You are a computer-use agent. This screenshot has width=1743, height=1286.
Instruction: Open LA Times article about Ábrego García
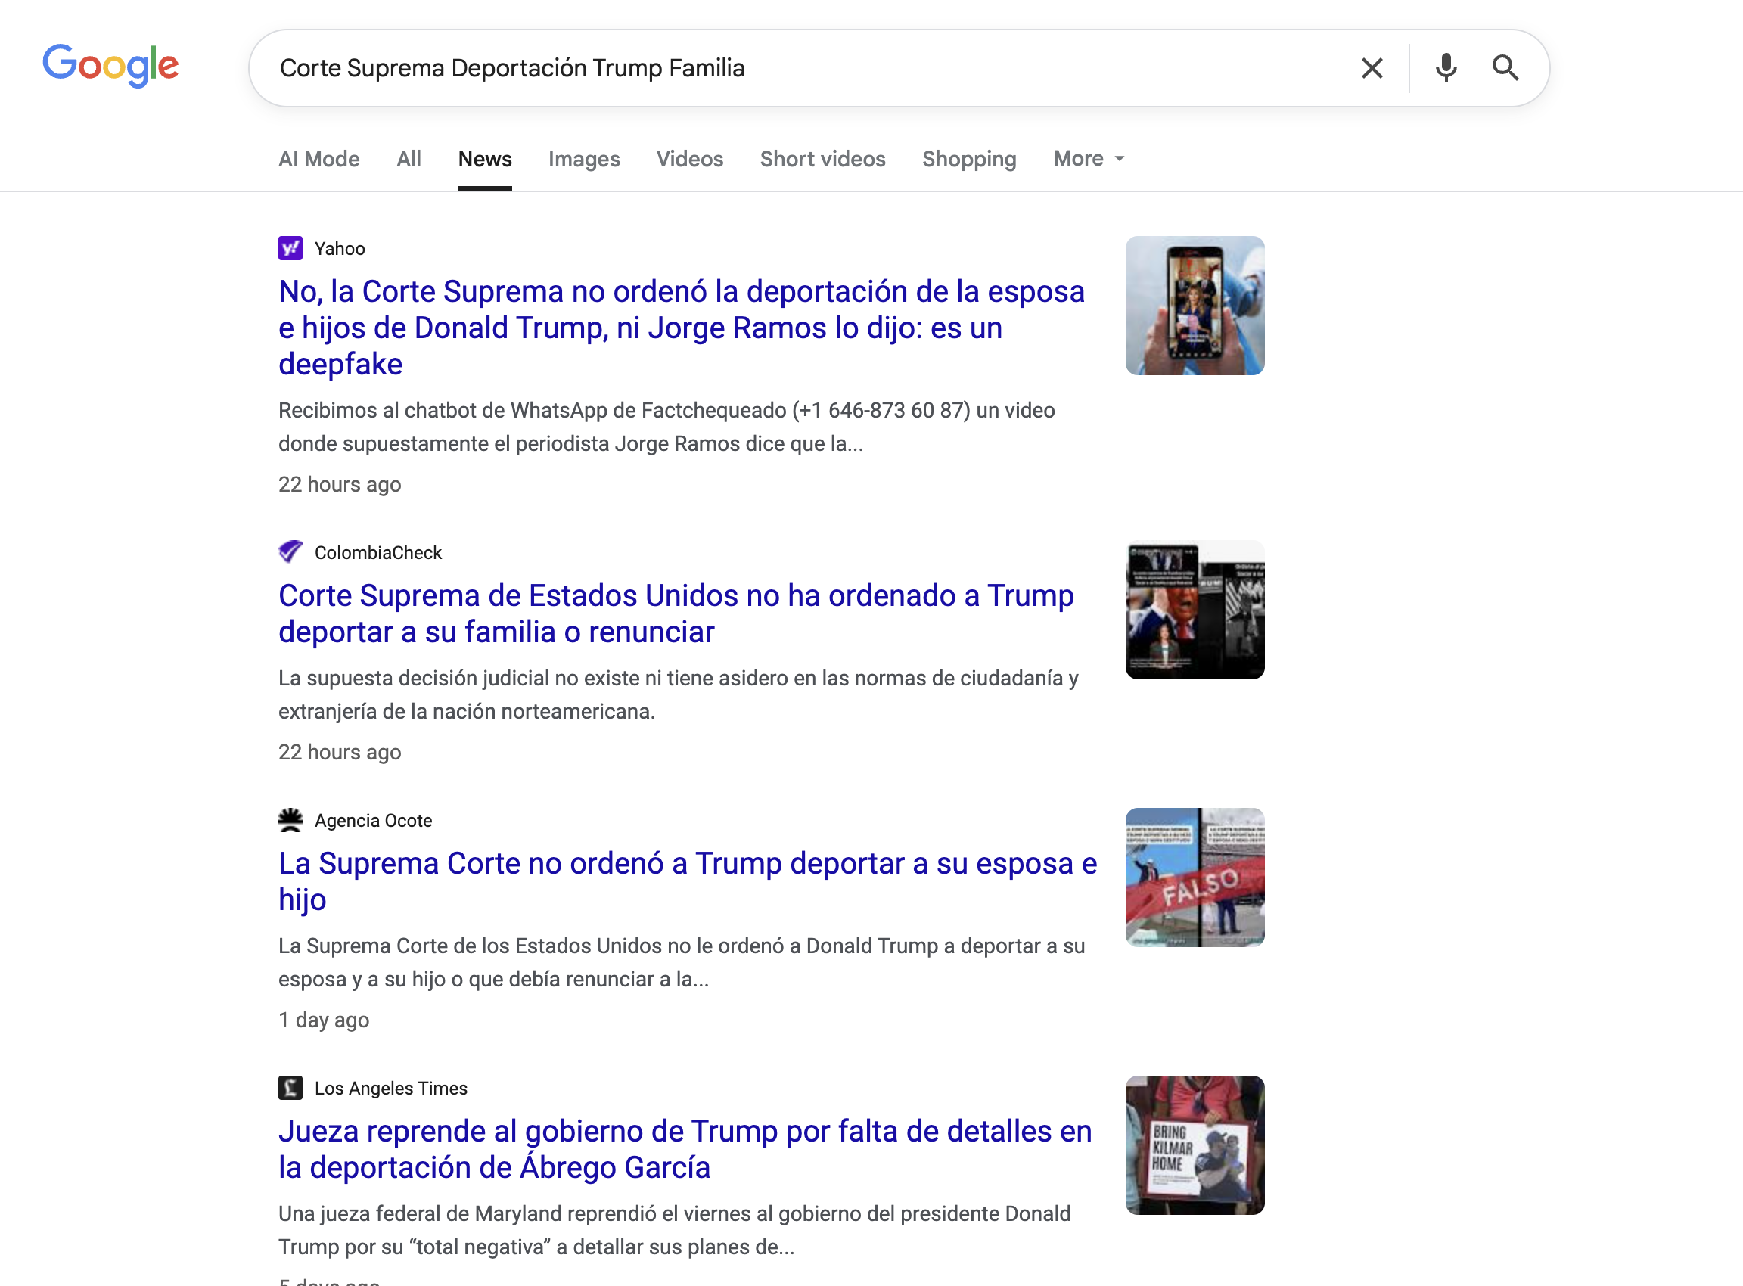(x=685, y=1149)
